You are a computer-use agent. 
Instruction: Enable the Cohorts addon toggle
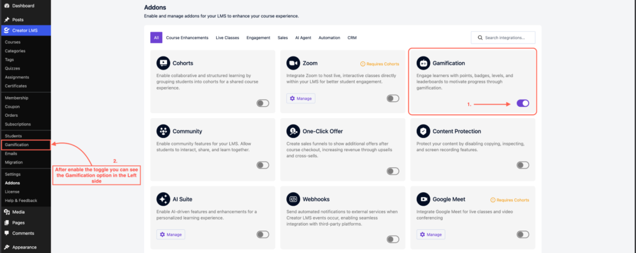pos(263,103)
